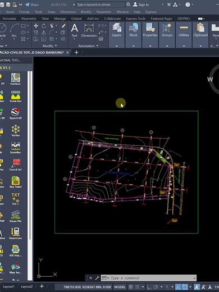Viewport: 219px width, 292px height.
Task: Open the Contour tool in the palette
Action: pos(16,79)
